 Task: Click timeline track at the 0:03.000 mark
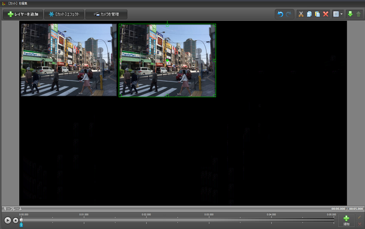(x=209, y=220)
